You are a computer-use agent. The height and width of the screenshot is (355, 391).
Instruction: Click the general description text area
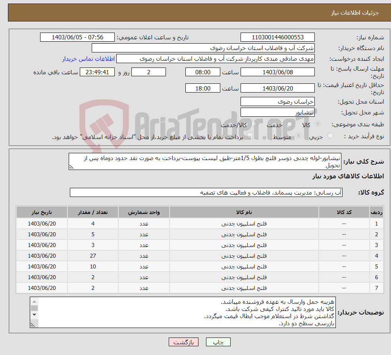[x=205, y=161]
